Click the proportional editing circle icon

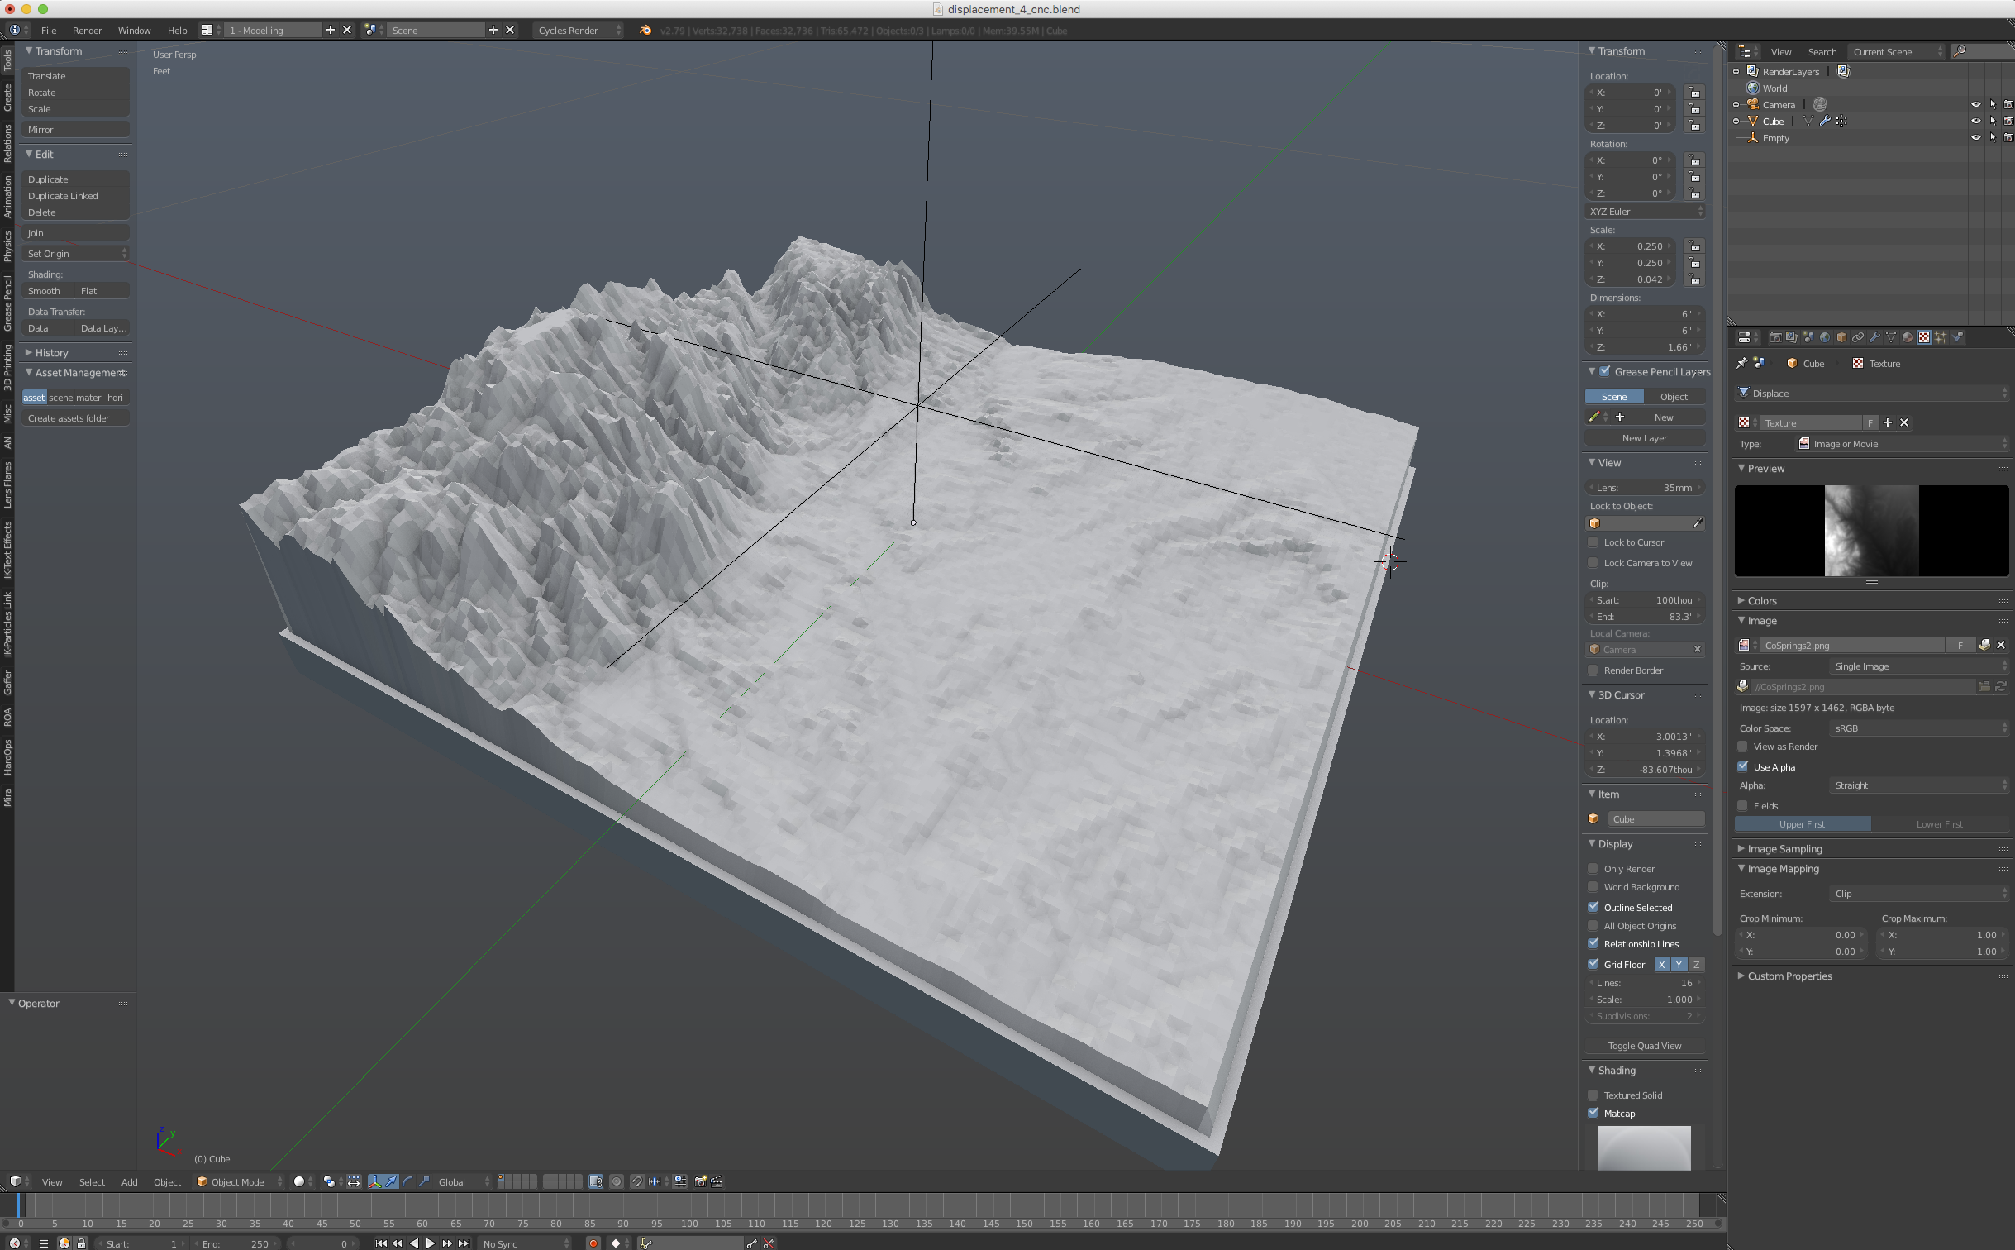click(x=617, y=1181)
